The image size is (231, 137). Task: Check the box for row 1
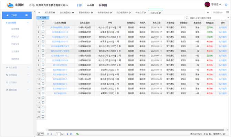click(x=43, y=27)
